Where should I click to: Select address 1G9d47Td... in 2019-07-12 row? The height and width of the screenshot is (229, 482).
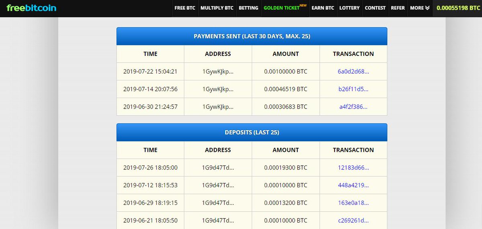click(218, 185)
